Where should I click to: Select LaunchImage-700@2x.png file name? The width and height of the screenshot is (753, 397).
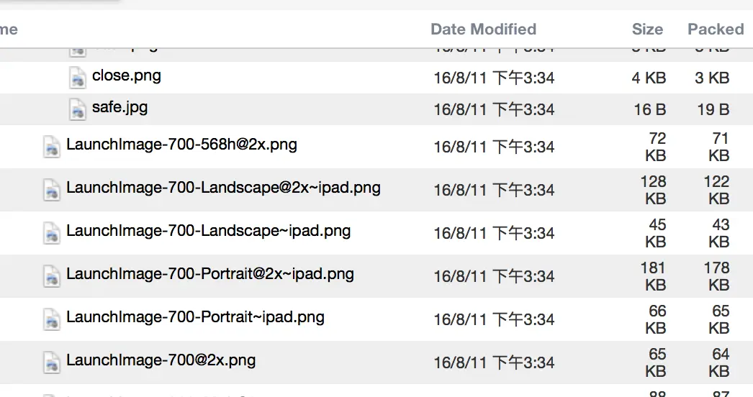[x=161, y=360]
